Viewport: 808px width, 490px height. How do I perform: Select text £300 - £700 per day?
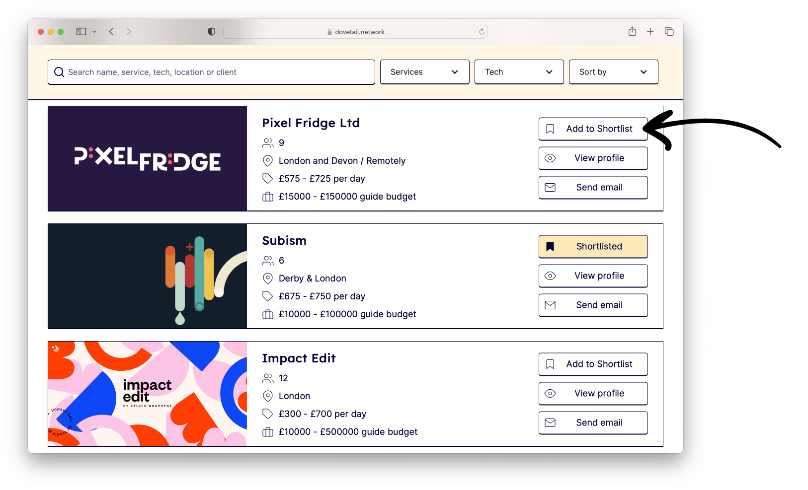tap(323, 414)
